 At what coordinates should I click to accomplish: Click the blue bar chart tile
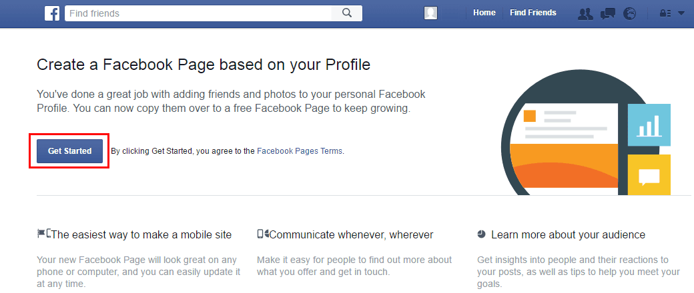pos(649,125)
